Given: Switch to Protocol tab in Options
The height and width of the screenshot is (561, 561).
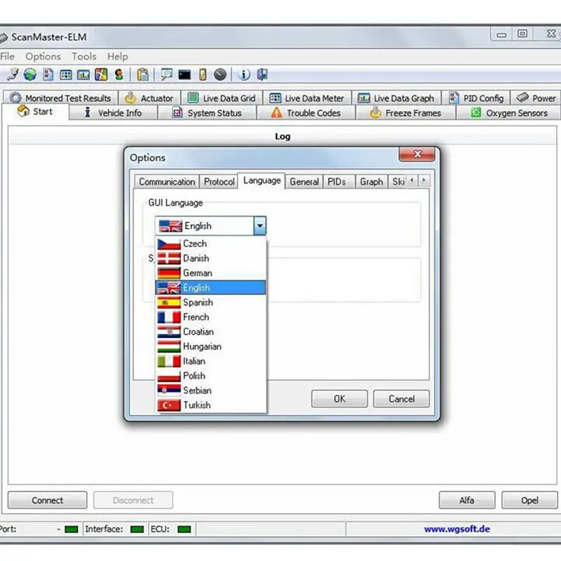Looking at the screenshot, I should [219, 182].
